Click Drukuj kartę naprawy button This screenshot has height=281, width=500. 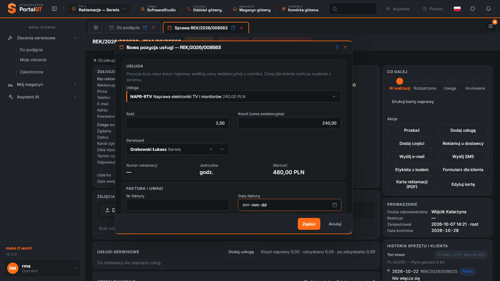tap(413, 101)
